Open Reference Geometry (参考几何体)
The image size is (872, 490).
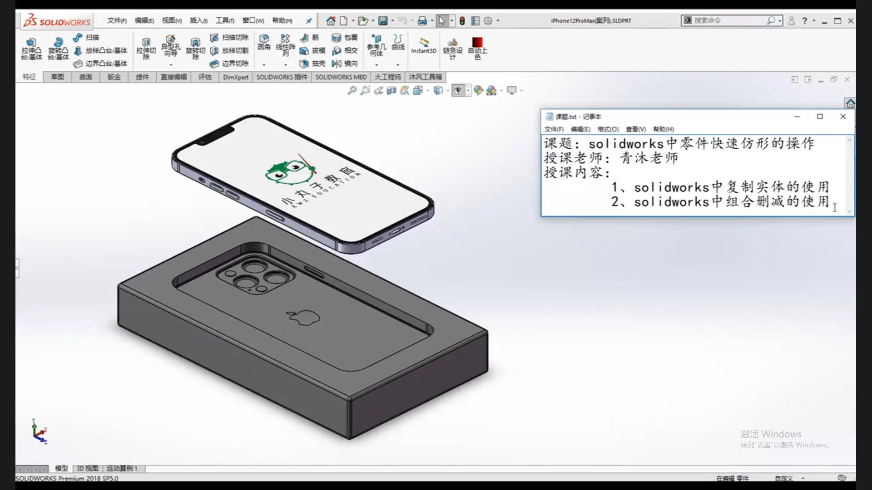pos(377,45)
